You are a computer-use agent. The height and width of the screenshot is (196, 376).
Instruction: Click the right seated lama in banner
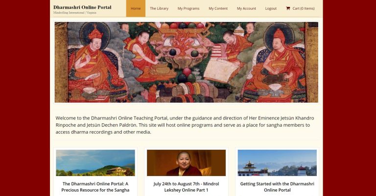pos(276,64)
